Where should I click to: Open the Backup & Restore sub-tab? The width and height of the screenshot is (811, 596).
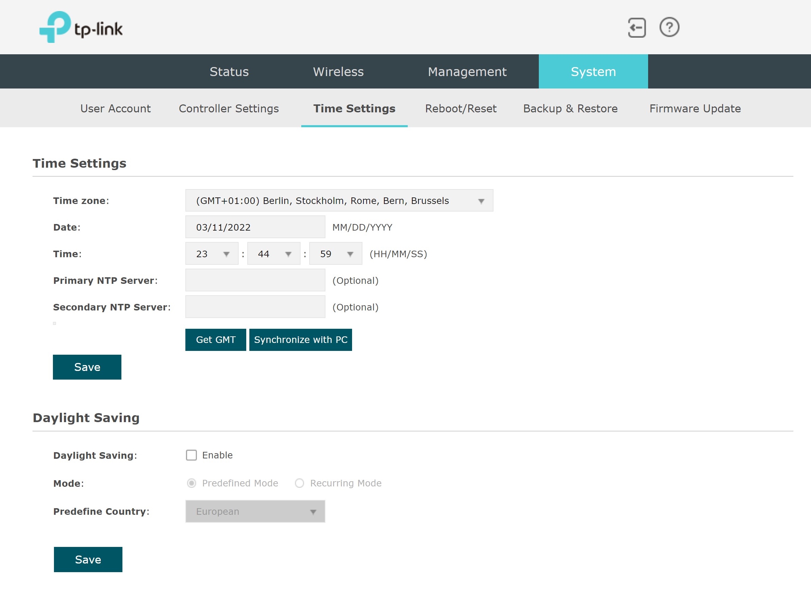click(x=570, y=109)
